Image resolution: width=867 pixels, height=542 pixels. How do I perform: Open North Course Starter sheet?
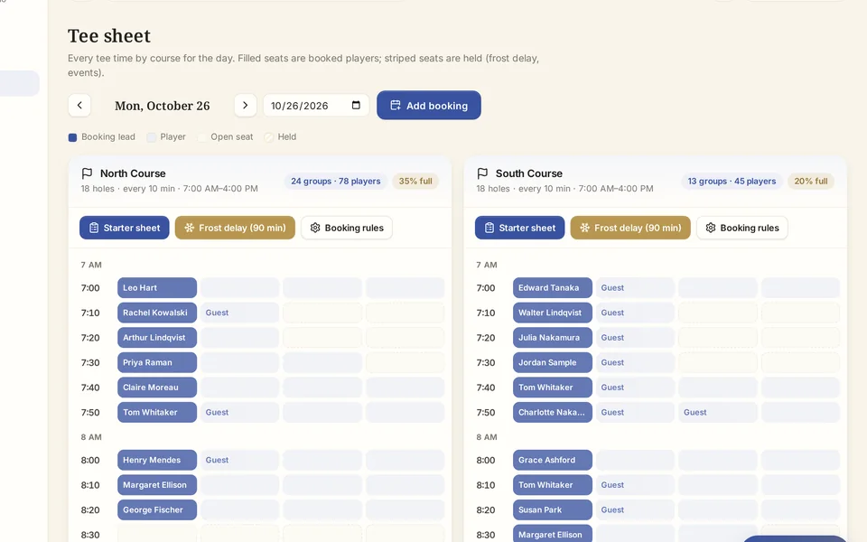[125, 228]
